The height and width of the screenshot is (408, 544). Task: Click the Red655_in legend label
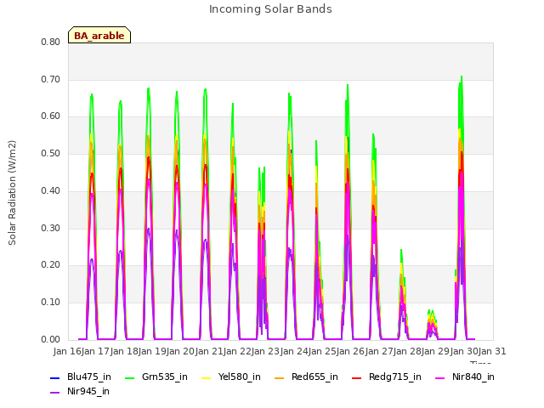point(314,377)
